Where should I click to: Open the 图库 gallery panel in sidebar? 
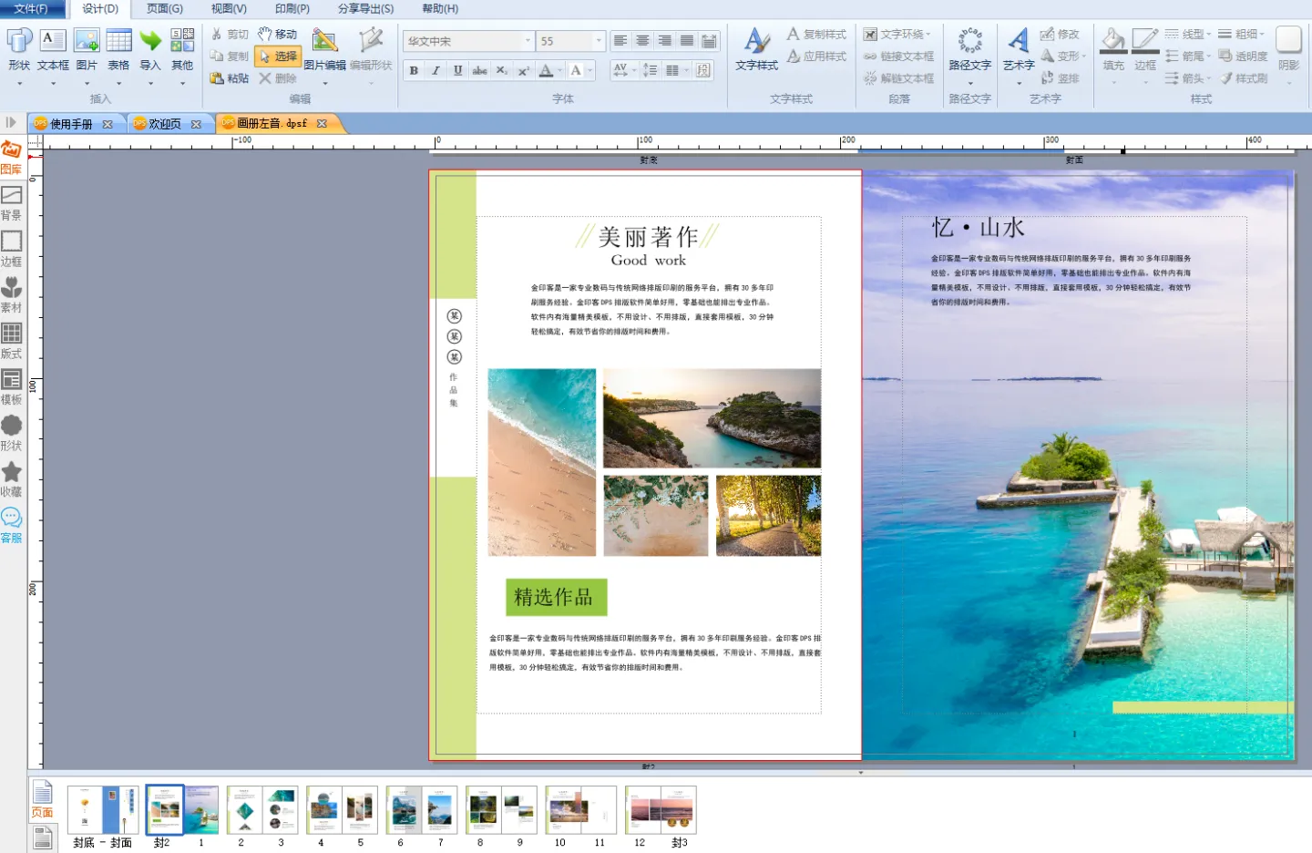[11, 157]
